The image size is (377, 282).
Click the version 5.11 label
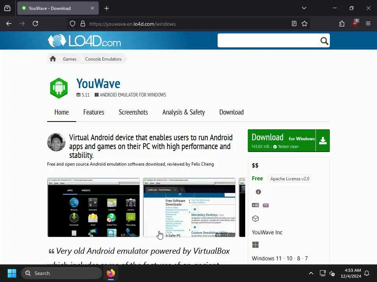[x=83, y=95]
